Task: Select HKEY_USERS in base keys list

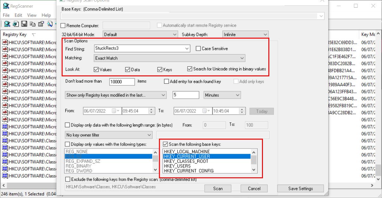Action: [x=207, y=166]
